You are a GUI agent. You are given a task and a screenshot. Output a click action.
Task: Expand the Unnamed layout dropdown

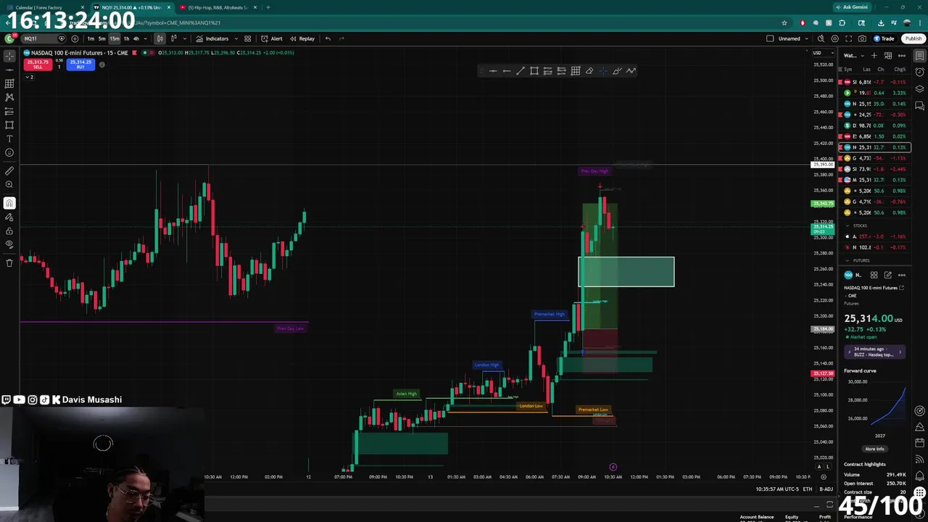click(807, 38)
